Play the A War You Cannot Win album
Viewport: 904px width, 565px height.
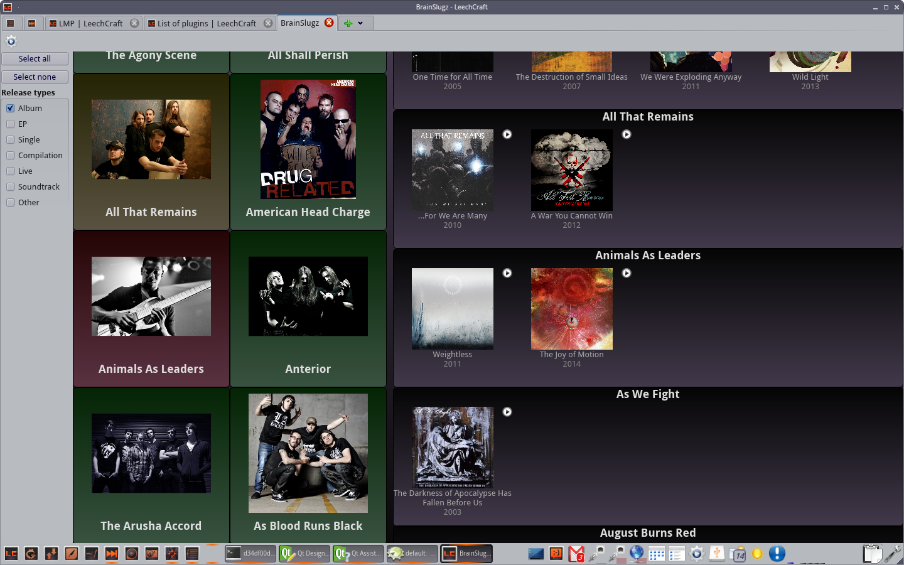627,134
